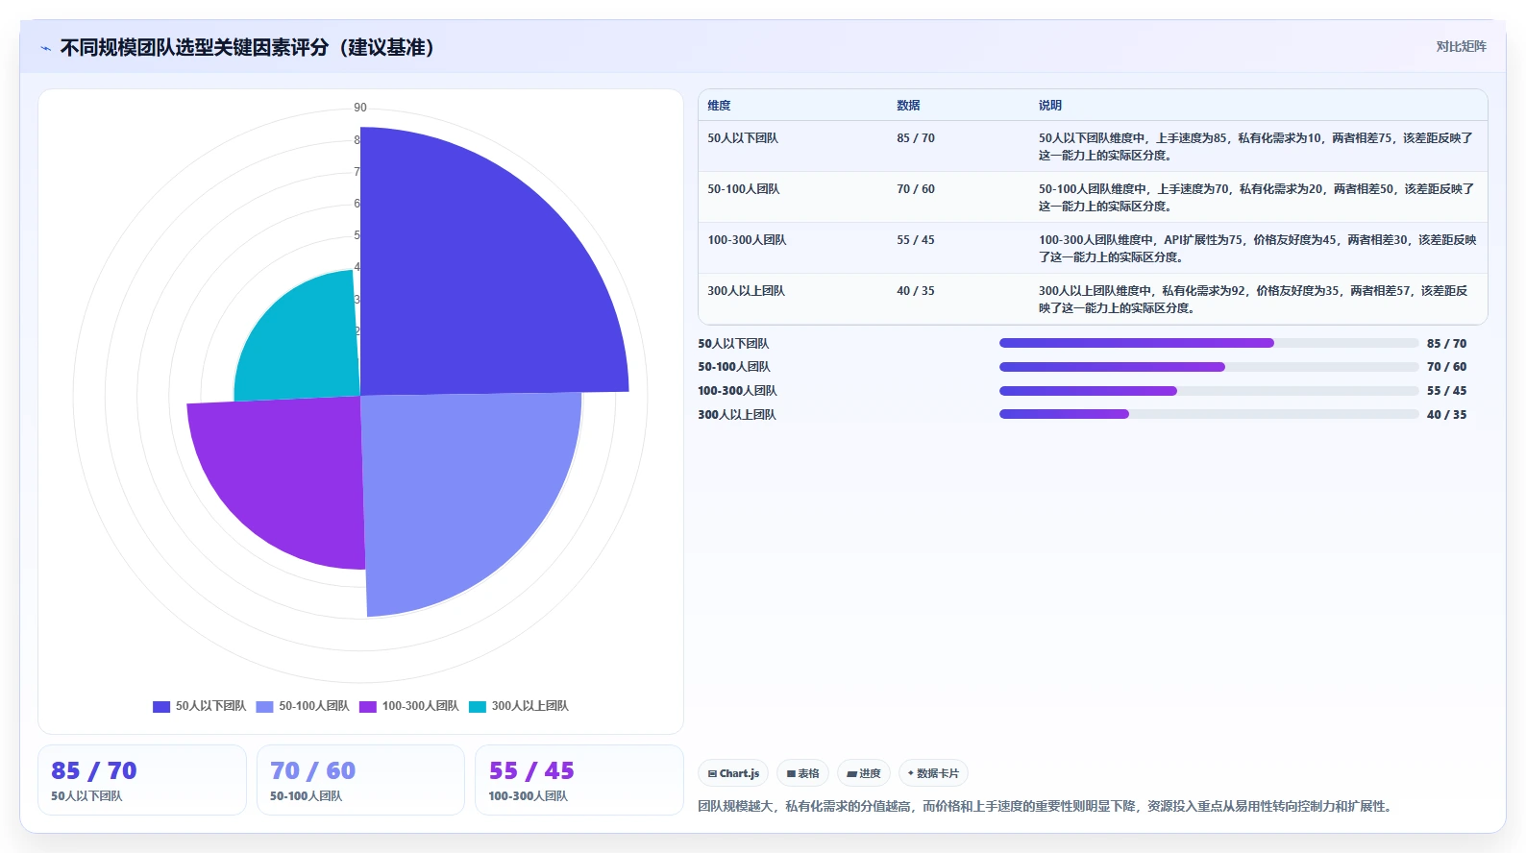Click the 70 / 60 table value
The width and height of the screenshot is (1526, 853).
coord(916,189)
